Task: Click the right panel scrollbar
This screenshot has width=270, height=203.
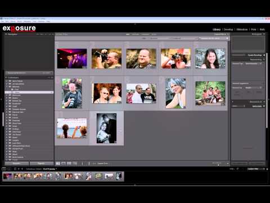Action: point(267,90)
